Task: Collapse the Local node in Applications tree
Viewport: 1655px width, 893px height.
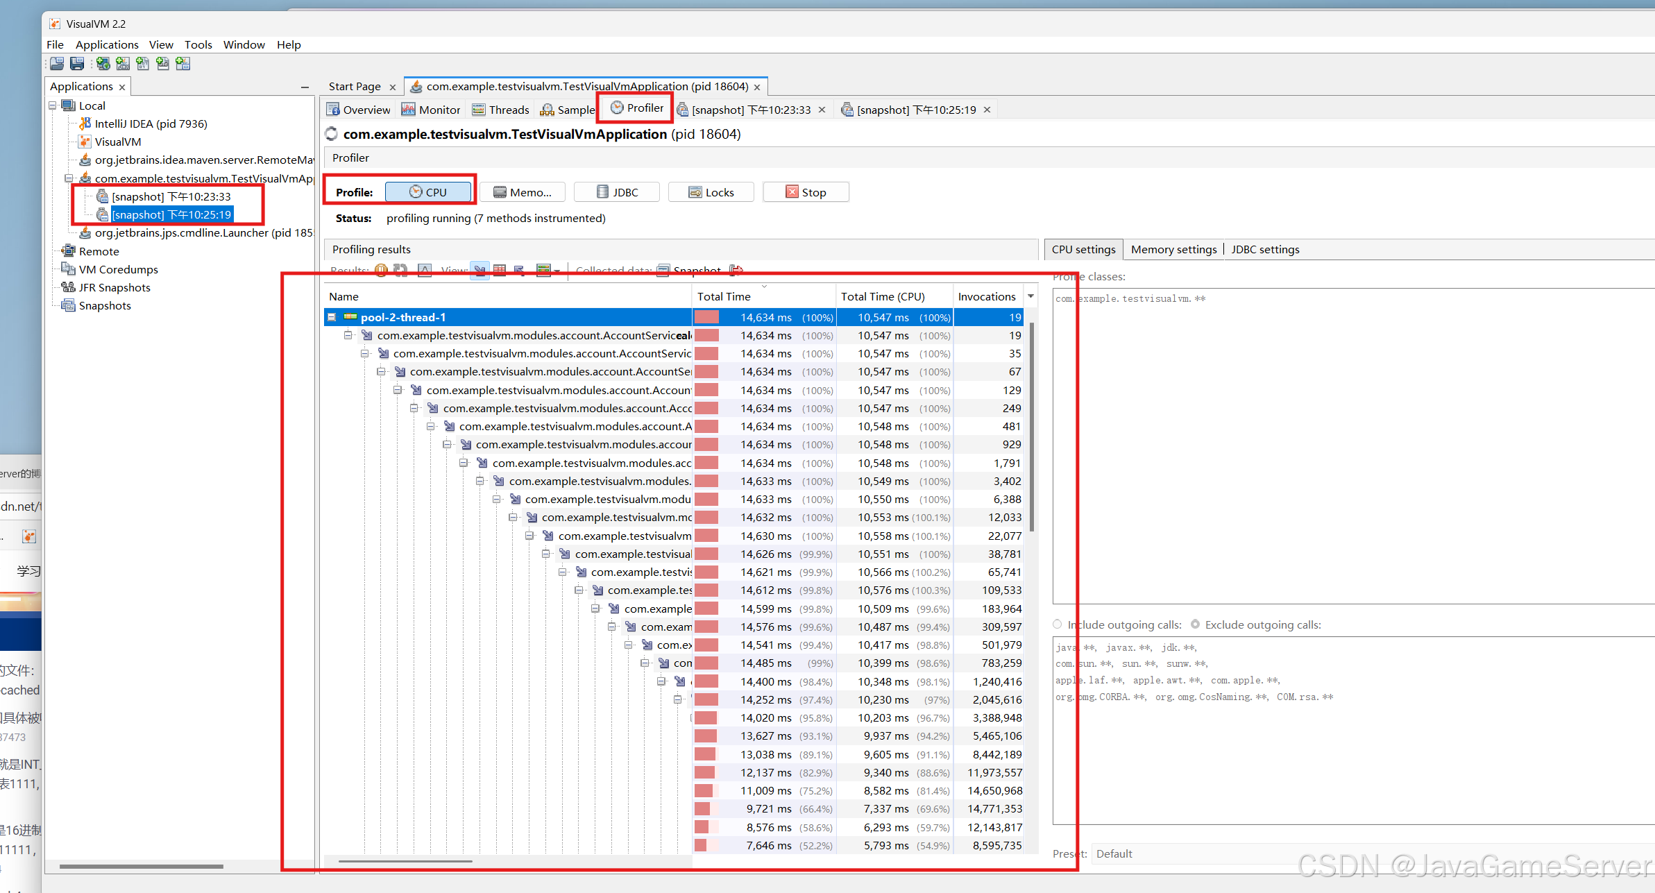Action: pos(53,105)
